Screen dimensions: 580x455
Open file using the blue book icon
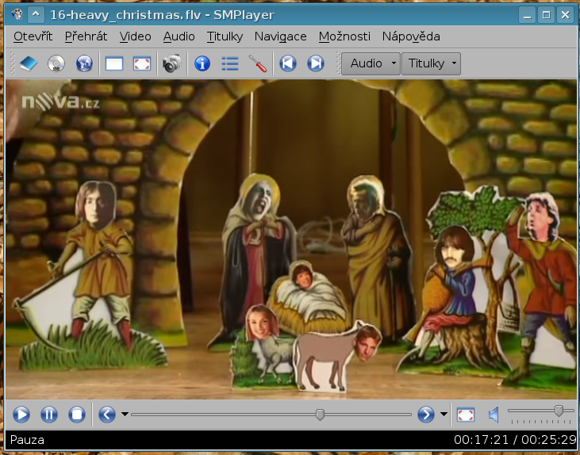(29, 63)
